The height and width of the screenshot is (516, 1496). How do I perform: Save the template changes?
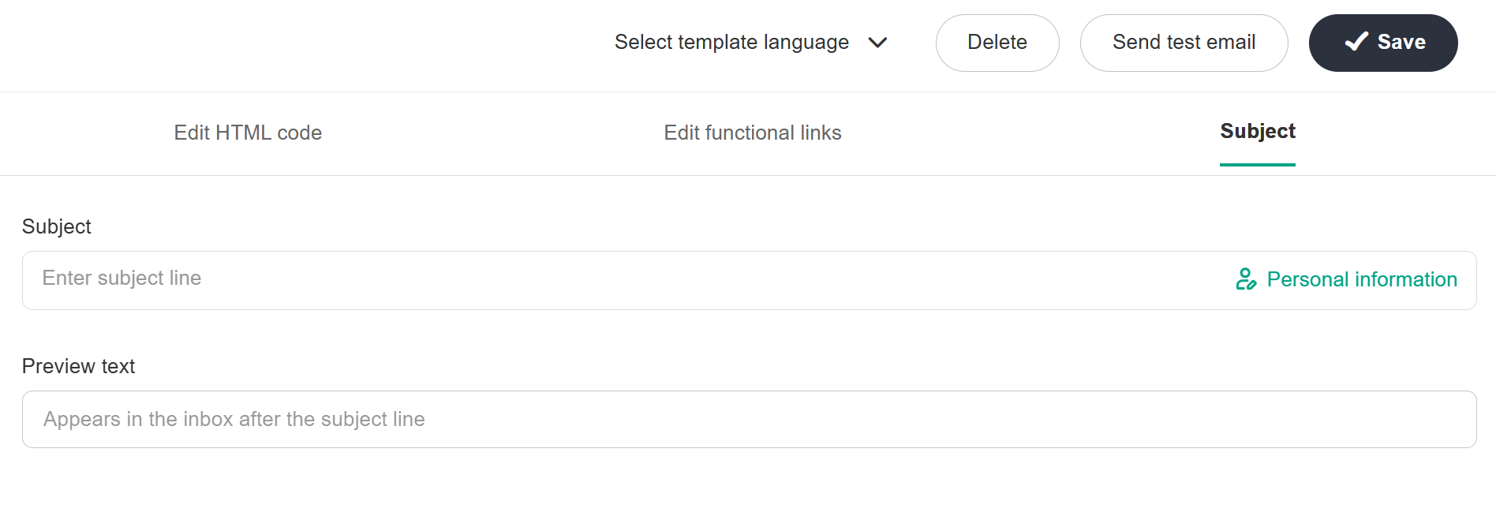tap(1382, 43)
